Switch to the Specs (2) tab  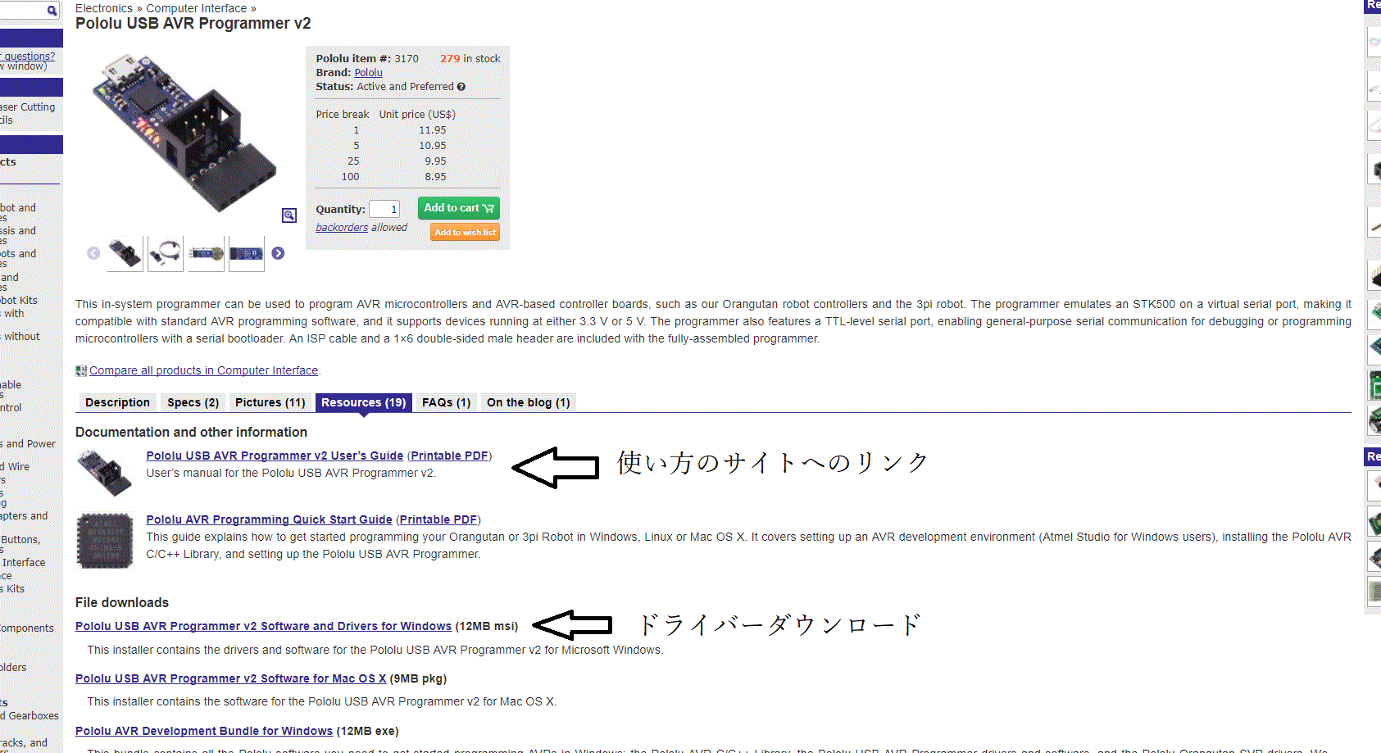pyautogui.click(x=193, y=402)
